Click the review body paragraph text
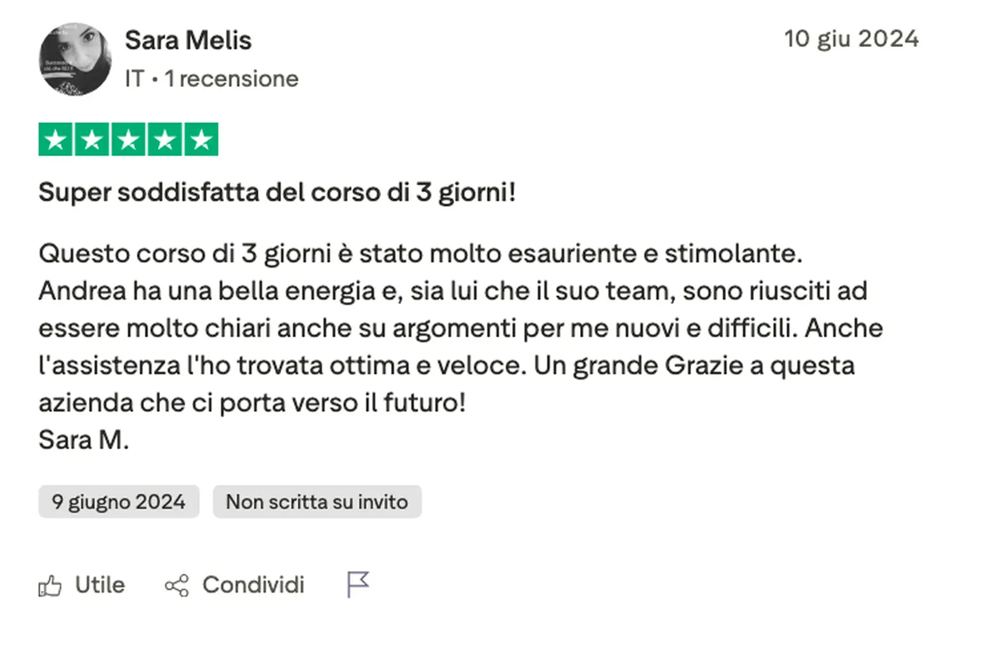 pyautogui.click(x=444, y=328)
